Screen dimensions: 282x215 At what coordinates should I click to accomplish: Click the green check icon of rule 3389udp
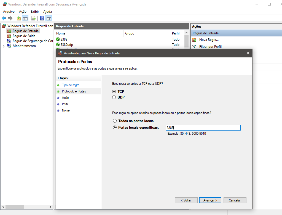coord(58,44)
